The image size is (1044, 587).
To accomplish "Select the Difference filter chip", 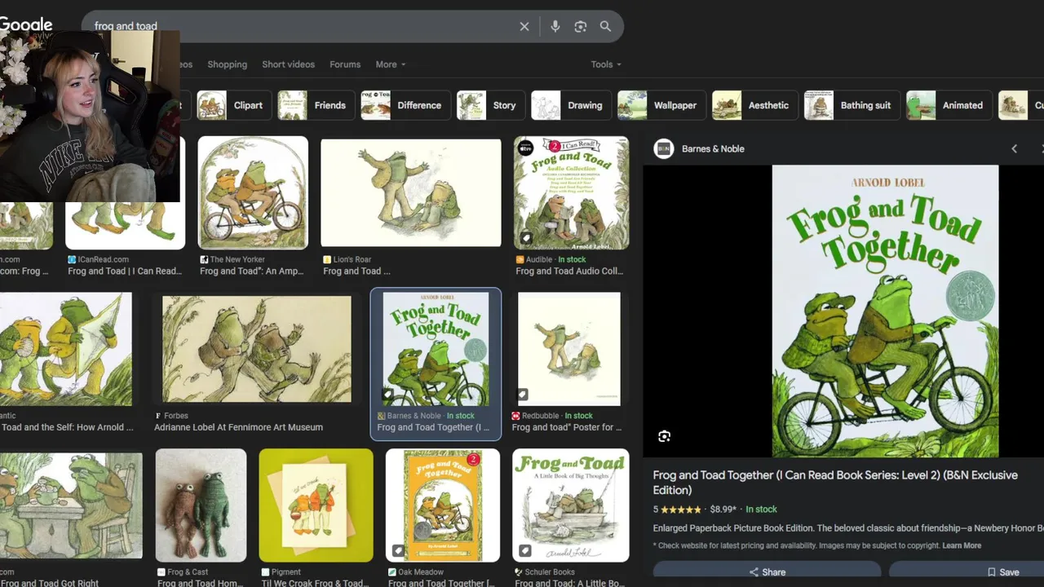I will tap(405, 105).
